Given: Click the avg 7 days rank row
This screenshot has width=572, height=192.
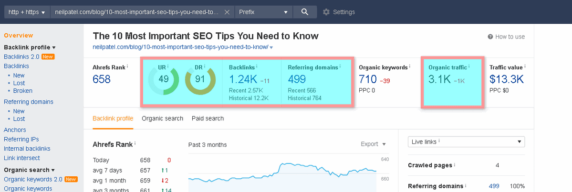Looking at the screenshot, I should pos(132,170).
